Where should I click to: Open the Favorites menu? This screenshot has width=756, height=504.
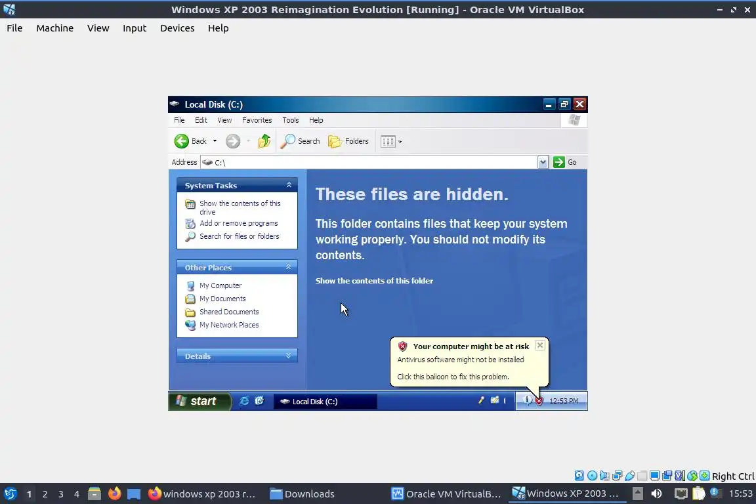[257, 120]
